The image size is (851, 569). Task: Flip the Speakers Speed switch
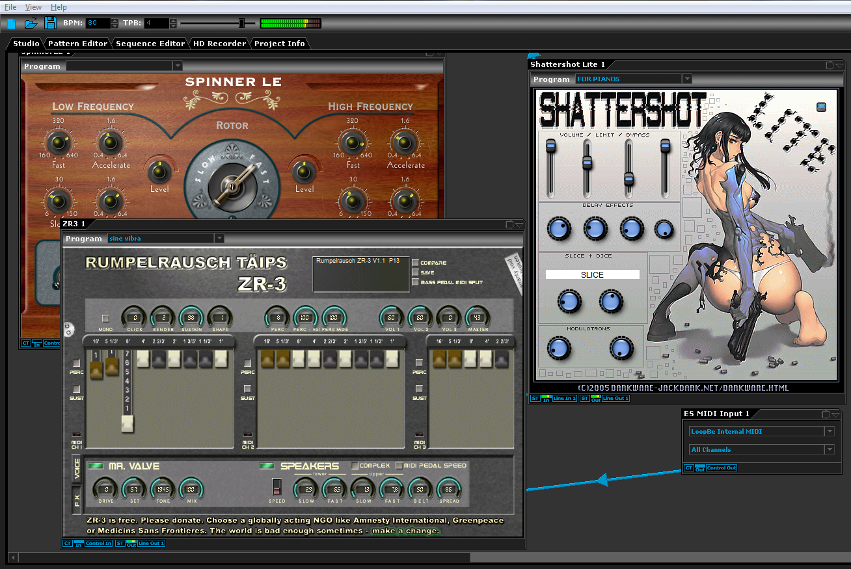pos(277,487)
